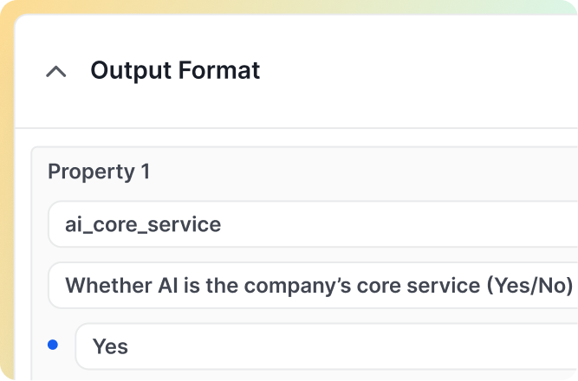The height and width of the screenshot is (381, 578).
Task: Click the chevron-up icon beside Output Format
Action: 56,71
